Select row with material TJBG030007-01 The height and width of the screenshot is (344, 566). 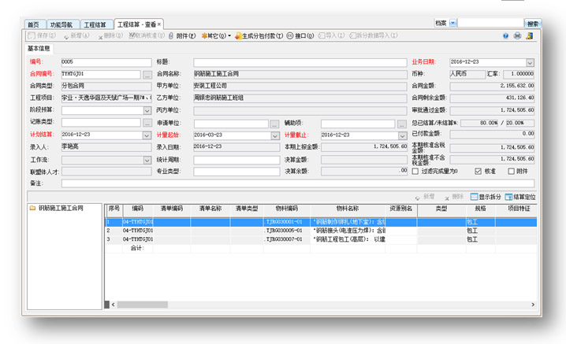321,239
